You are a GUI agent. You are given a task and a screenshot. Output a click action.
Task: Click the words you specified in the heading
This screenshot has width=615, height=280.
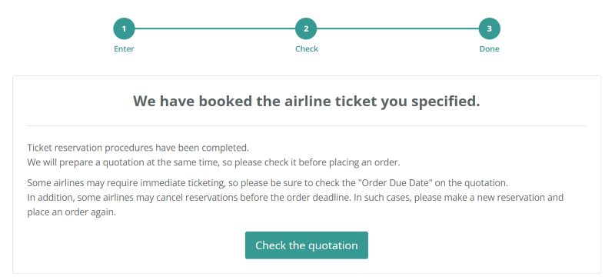[x=430, y=102]
